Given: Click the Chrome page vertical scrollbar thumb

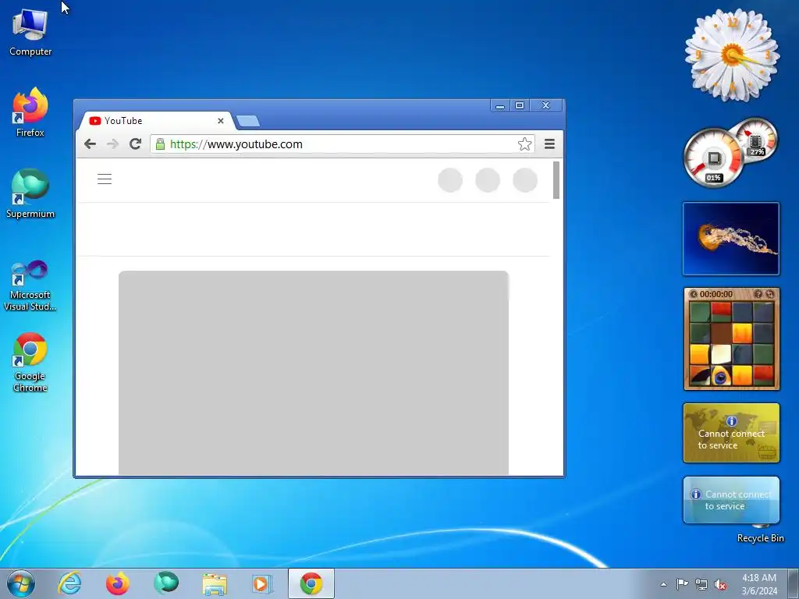Looking at the screenshot, I should (x=556, y=180).
